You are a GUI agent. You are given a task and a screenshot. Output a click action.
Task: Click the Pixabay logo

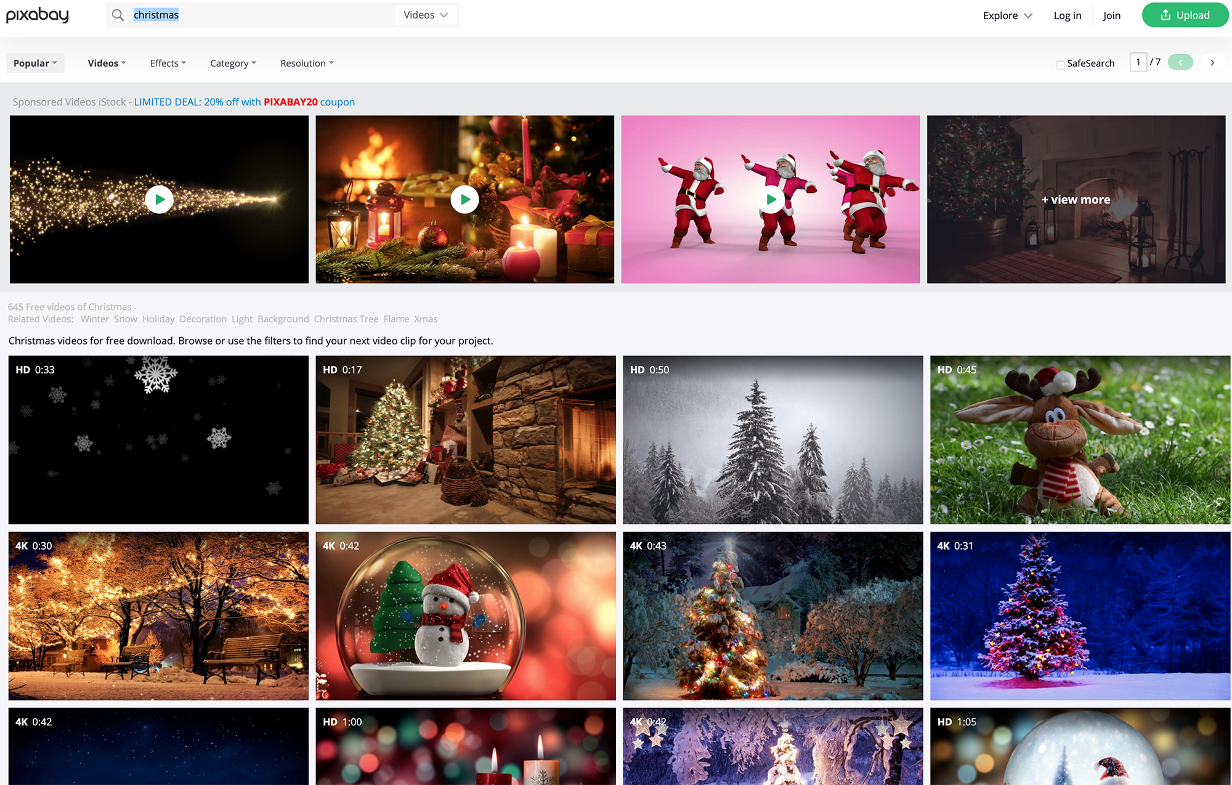point(38,15)
